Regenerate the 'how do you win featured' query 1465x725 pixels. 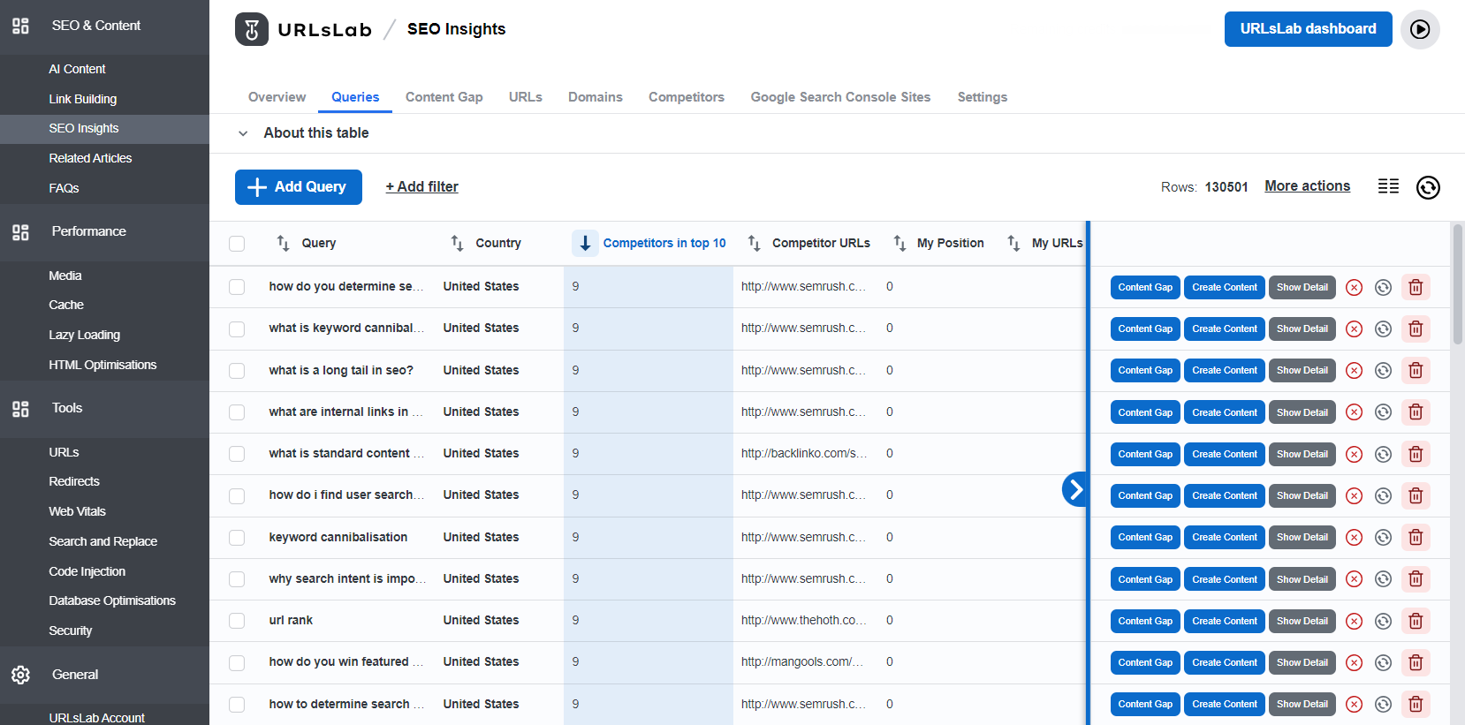point(1384,662)
